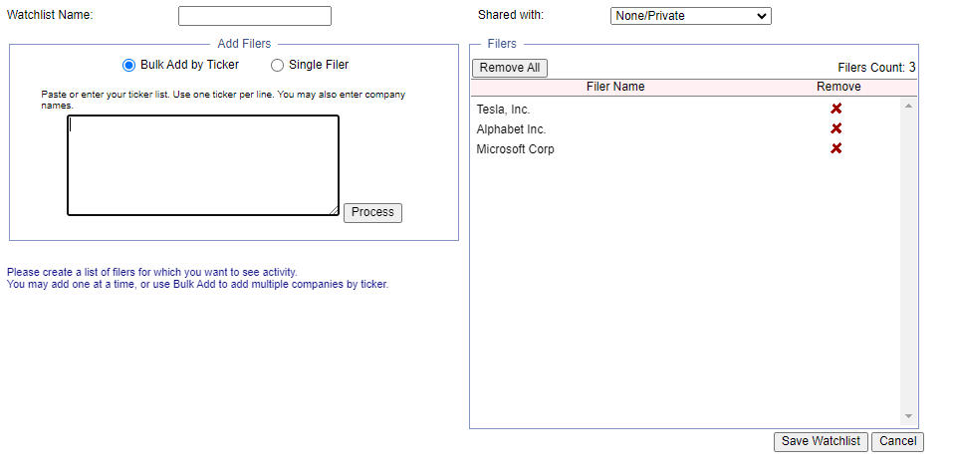
Task: Cancel watchlist creation
Action: point(897,441)
